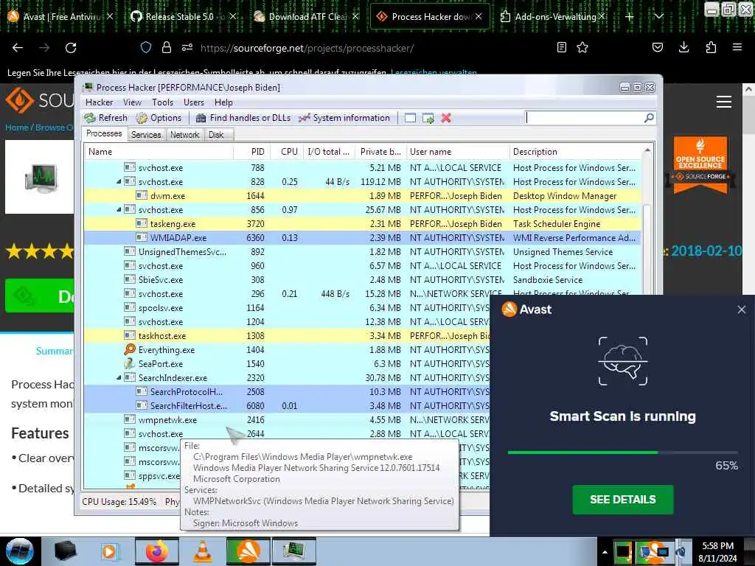Screen dimensions: 755x566
Task: Select the dwm.exe process row
Action: [x=363, y=196]
